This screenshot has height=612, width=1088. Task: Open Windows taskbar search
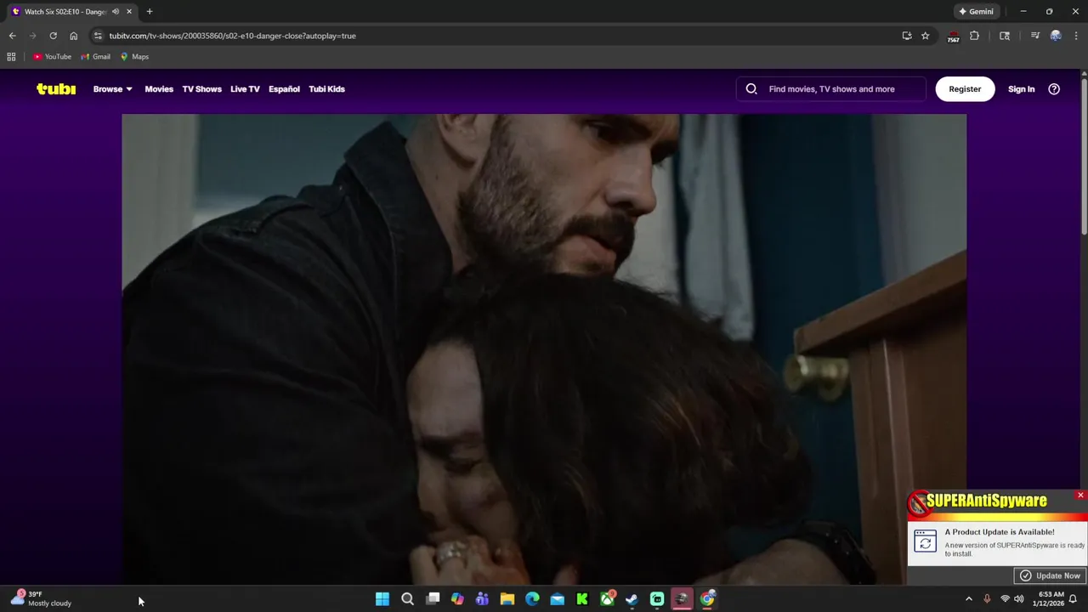(407, 599)
